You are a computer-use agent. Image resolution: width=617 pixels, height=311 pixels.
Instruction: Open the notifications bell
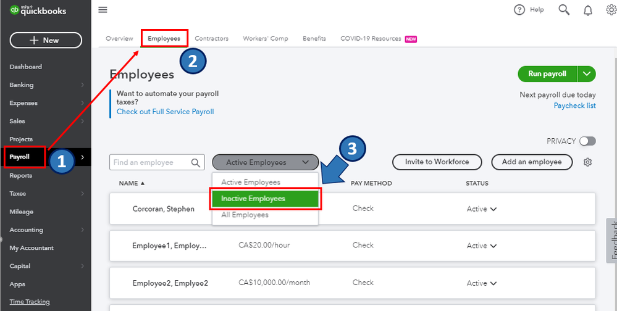(588, 10)
